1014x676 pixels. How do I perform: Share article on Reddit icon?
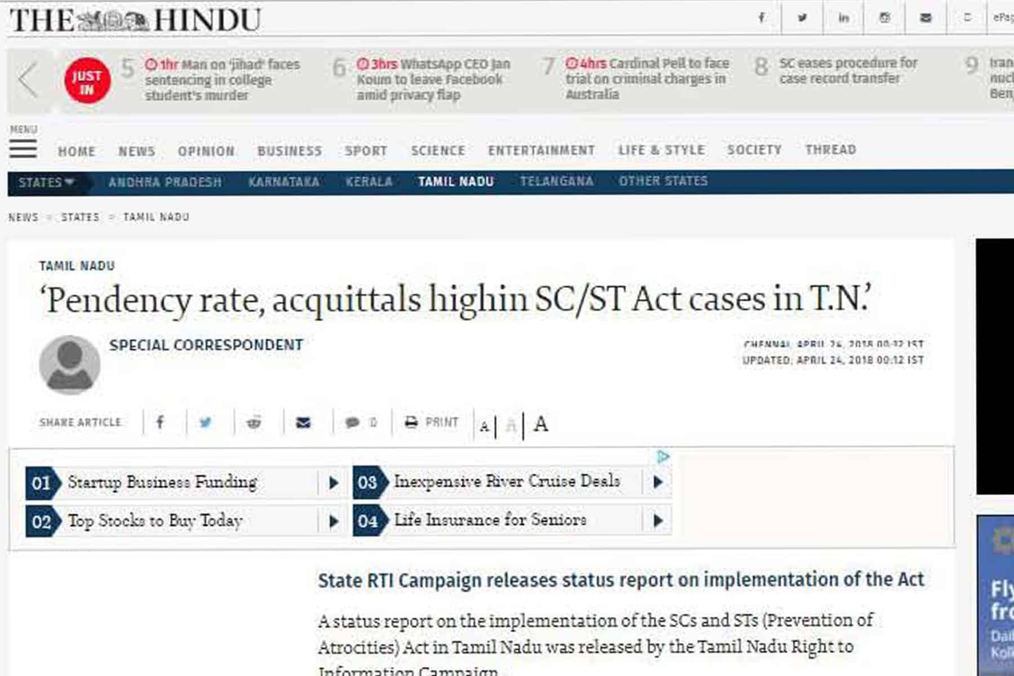[x=254, y=422]
